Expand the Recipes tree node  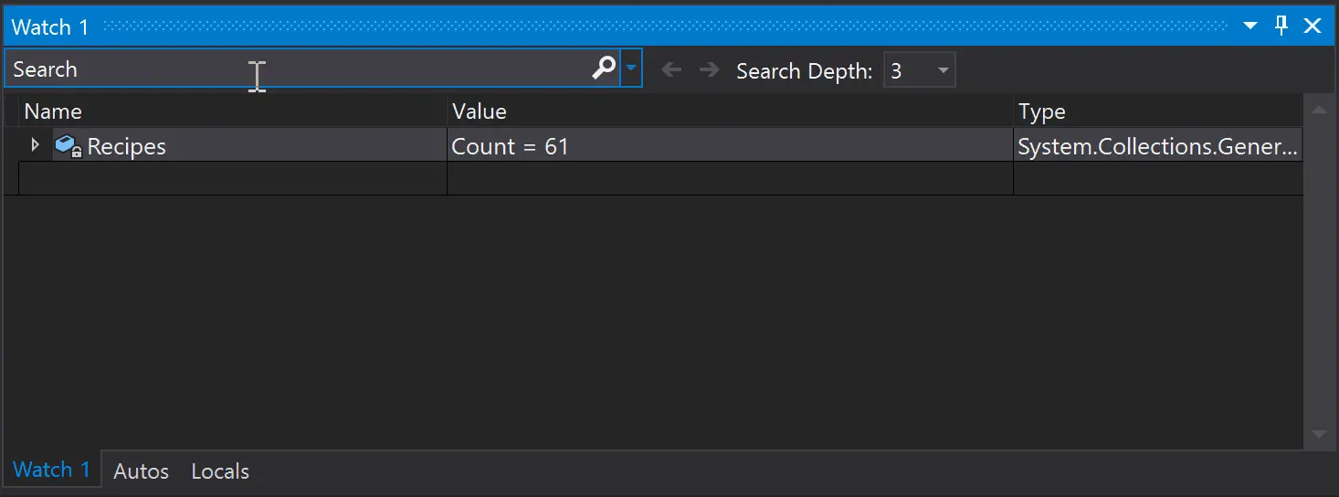(x=35, y=145)
